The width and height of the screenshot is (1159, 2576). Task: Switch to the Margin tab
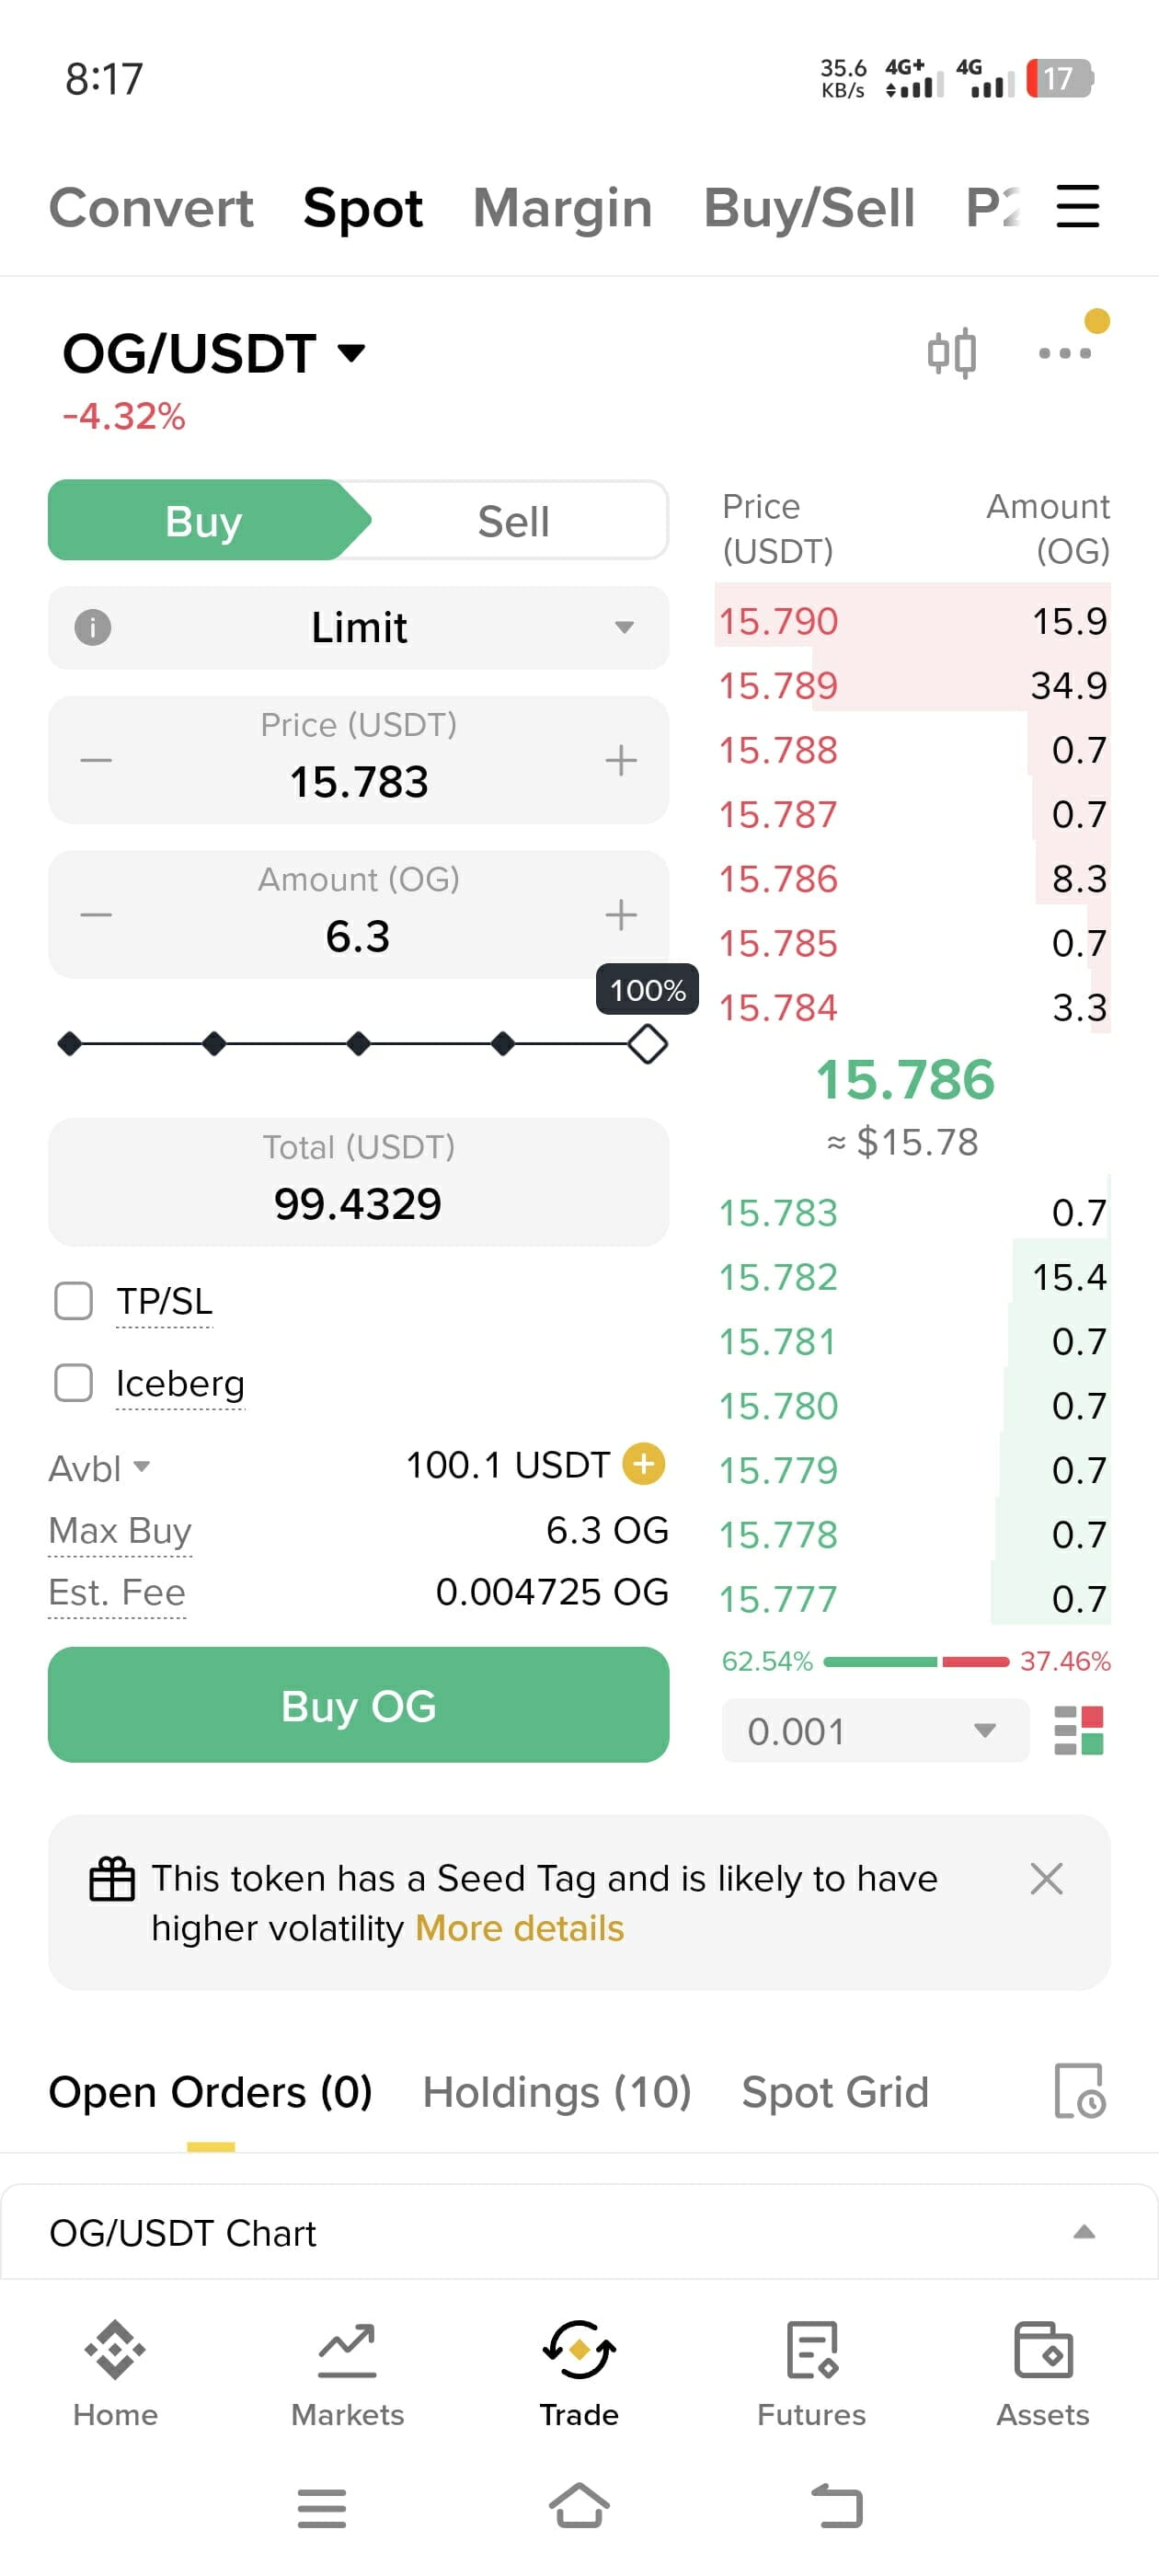coord(562,208)
